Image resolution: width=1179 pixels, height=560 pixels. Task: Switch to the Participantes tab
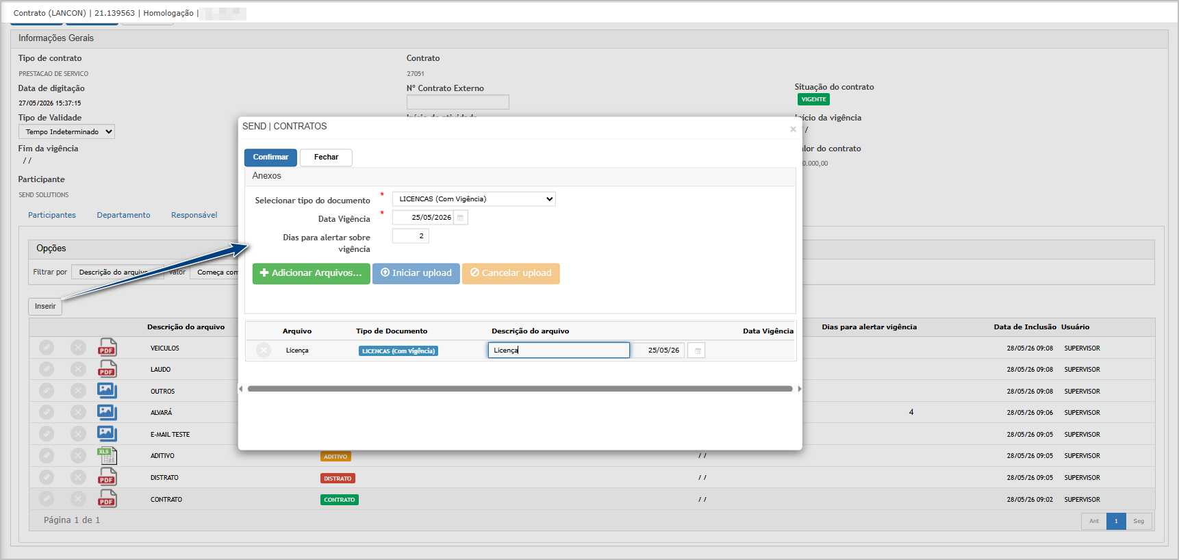[x=52, y=215]
